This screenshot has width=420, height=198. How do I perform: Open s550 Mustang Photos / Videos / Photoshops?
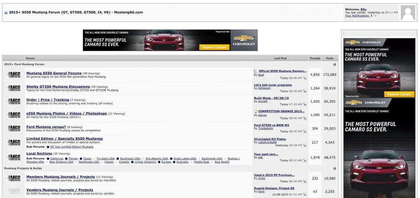tap(67, 114)
